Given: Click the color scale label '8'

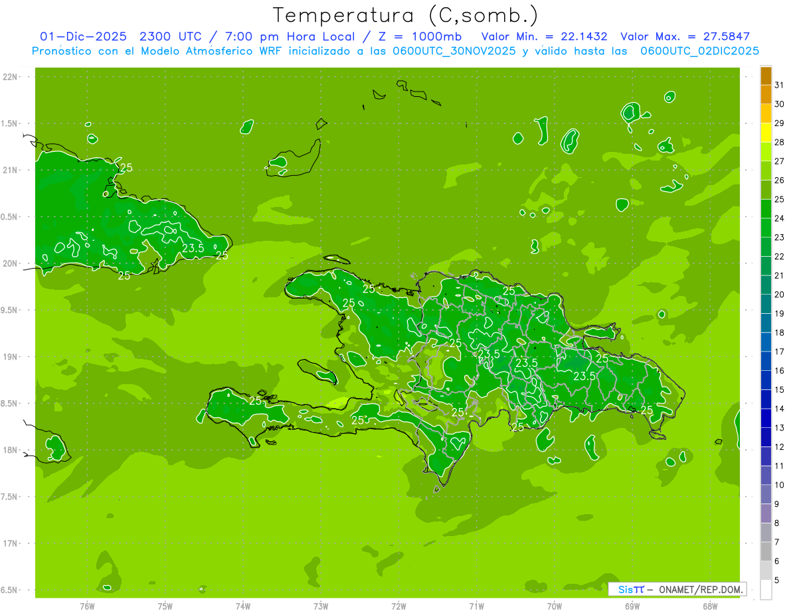Looking at the screenshot, I should (x=776, y=523).
